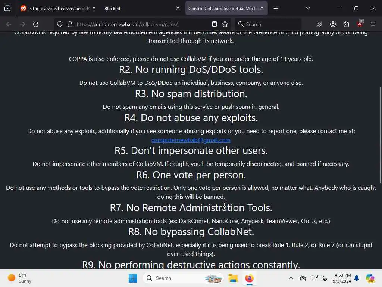Click the Firefox taskbar icon
The width and height of the screenshot is (382, 287).
[x=249, y=278]
